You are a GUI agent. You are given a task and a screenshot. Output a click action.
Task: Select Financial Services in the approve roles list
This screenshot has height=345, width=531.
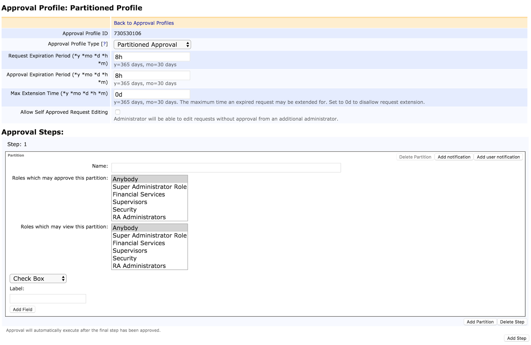[138, 194]
